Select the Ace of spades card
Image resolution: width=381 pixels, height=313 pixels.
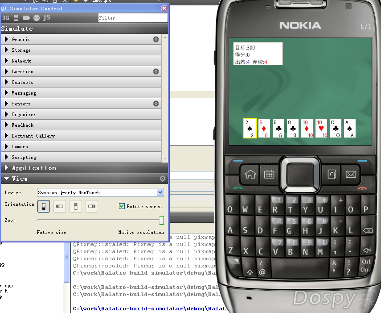point(350,128)
